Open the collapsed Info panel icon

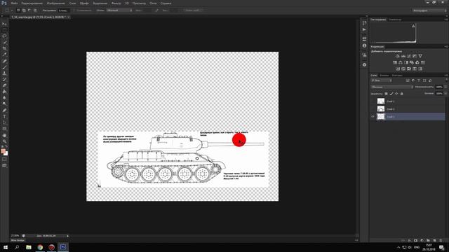364,45
